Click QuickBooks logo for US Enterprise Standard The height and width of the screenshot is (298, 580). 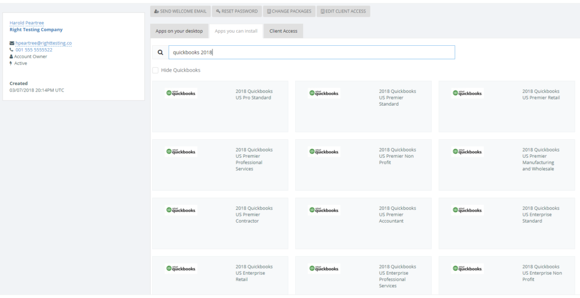[x=468, y=210]
